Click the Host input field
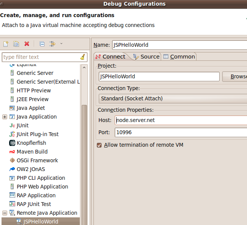The width and height of the screenshot is (247, 225). tap(181, 120)
